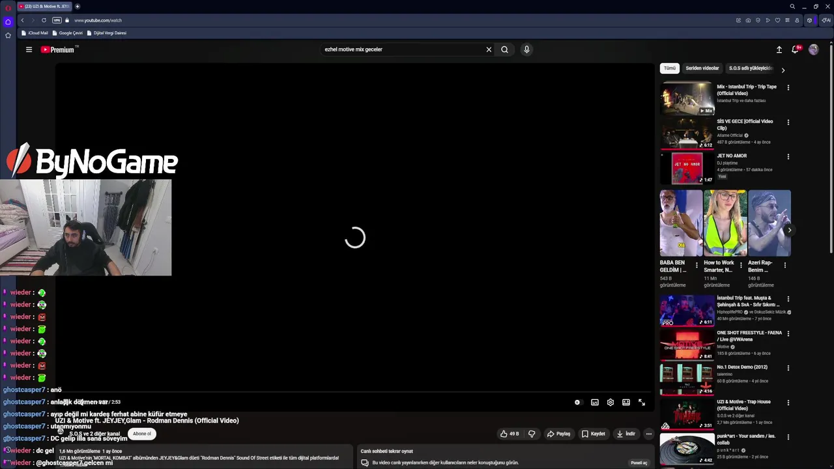This screenshot has height=469, width=834.
Task: Open options for Istanbul Trip Tape mix
Action: pos(788,87)
